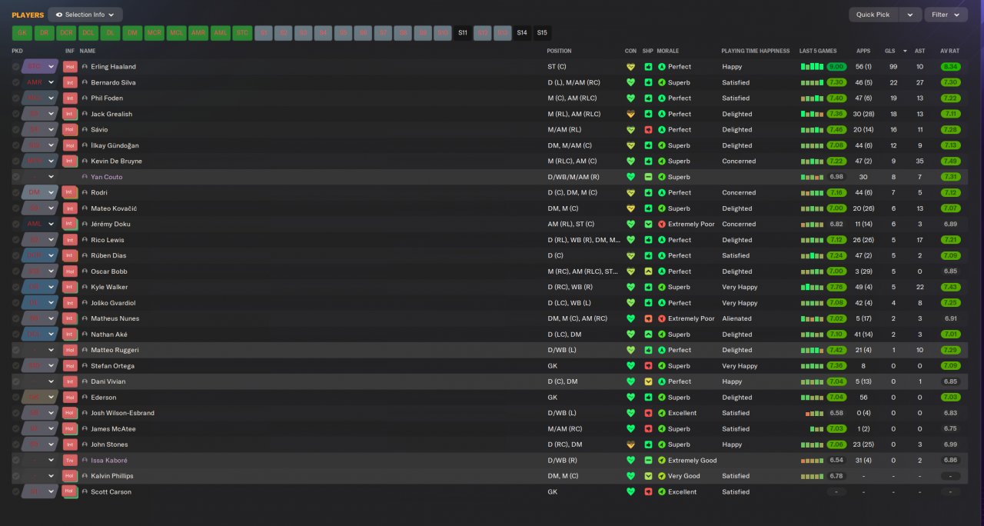Click Sávio's match sharpness icon
This screenshot has width=984, height=526.
648,130
